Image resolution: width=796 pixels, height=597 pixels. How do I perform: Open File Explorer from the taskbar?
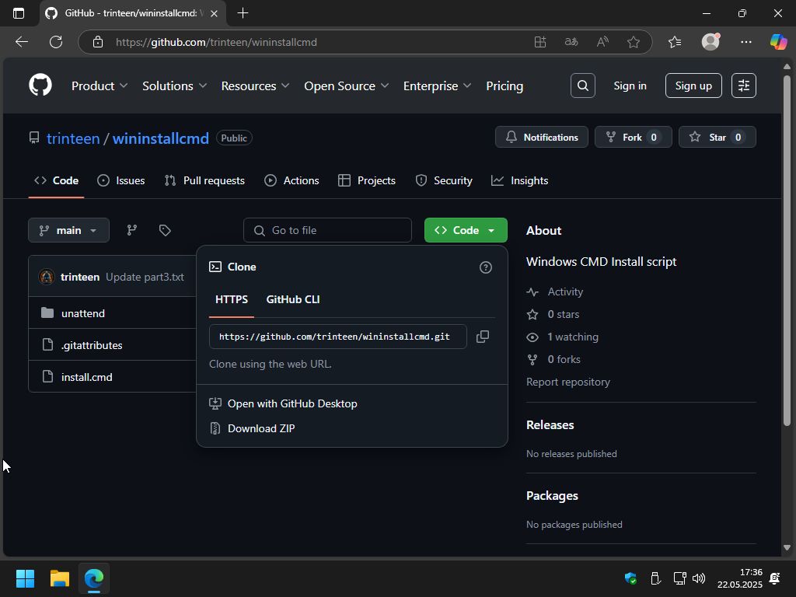[60, 578]
